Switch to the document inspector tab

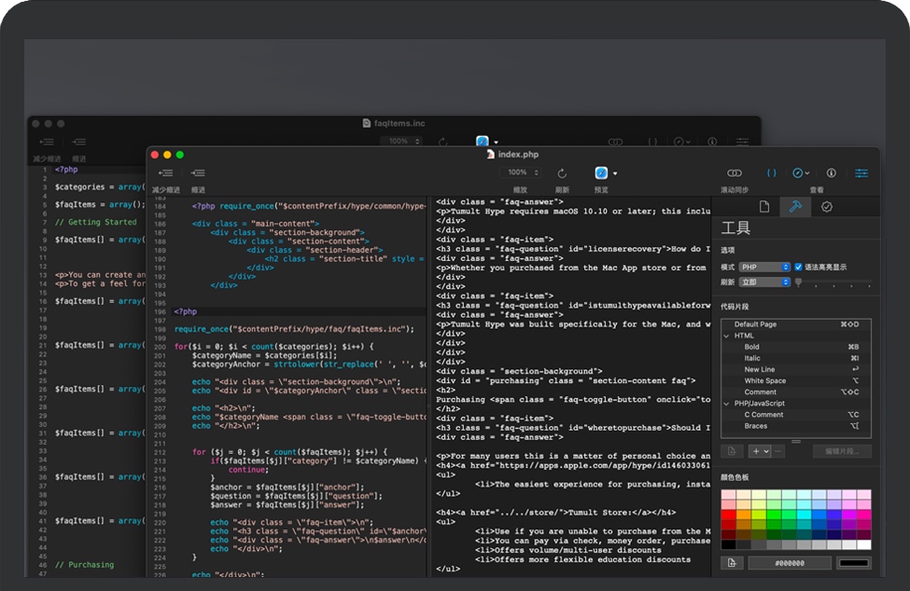click(763, 207)
